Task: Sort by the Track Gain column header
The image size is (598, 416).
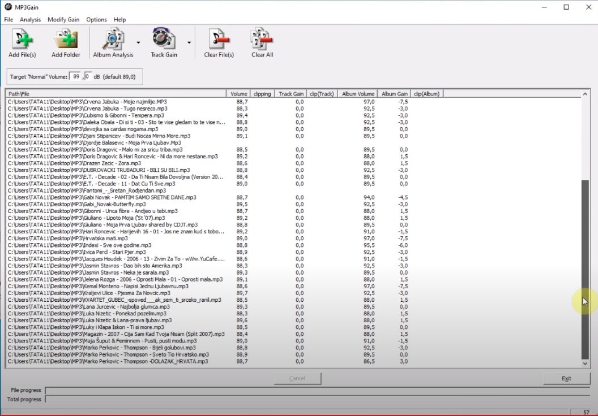Action: click(291, 94)
